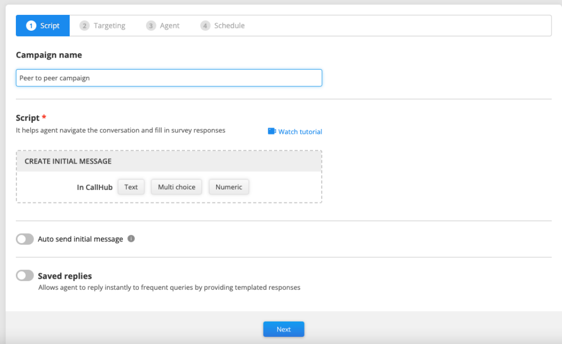562x344 pixels.
Task: Turn on the Saved replies toggle
Action: coord(25,275)
